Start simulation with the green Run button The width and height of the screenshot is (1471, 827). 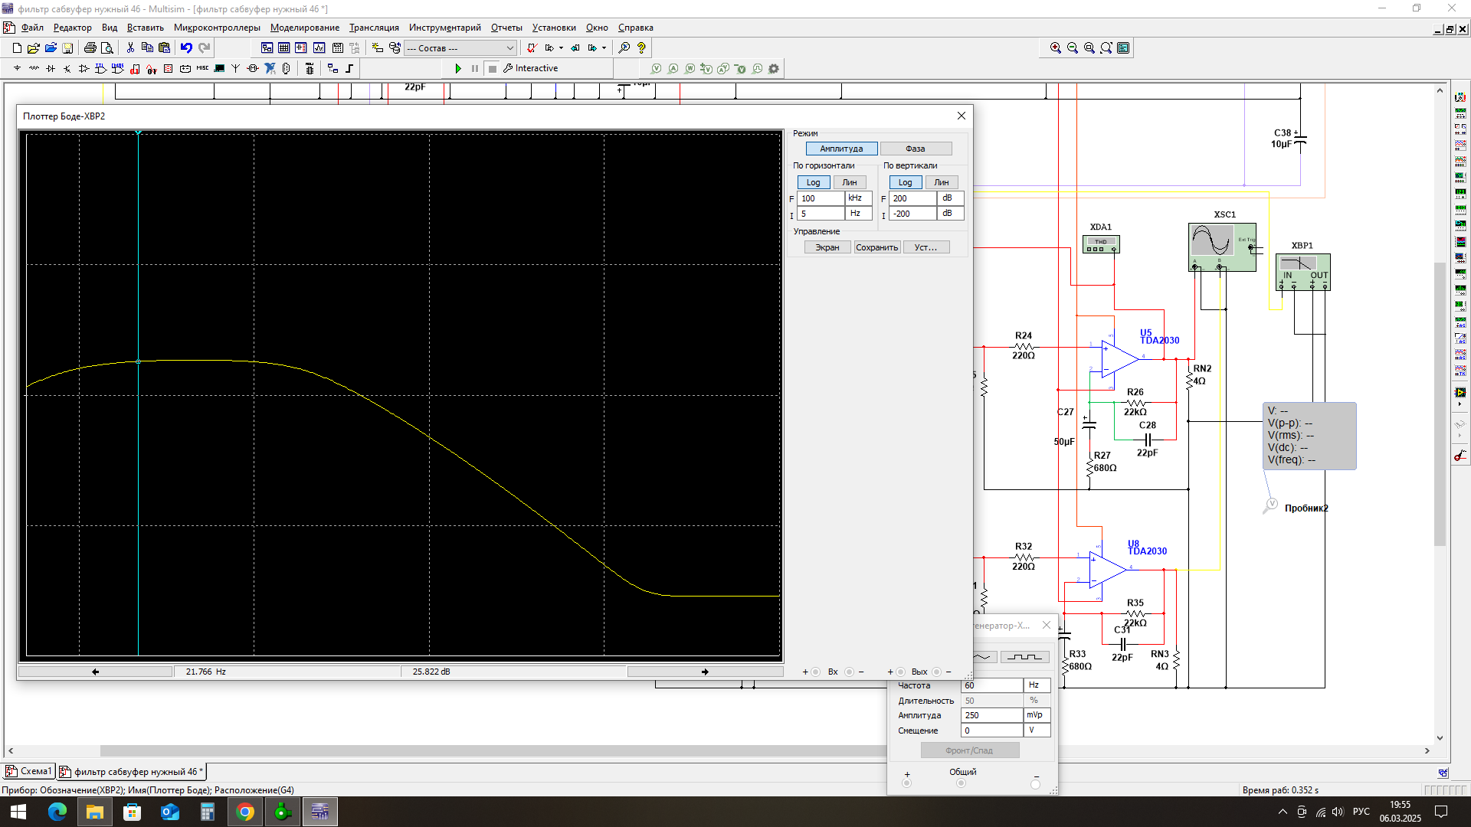(458, 68)
